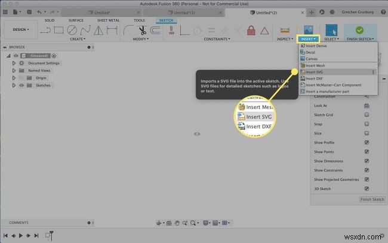Choose Insert DXF from the menu

pos(338,79)
